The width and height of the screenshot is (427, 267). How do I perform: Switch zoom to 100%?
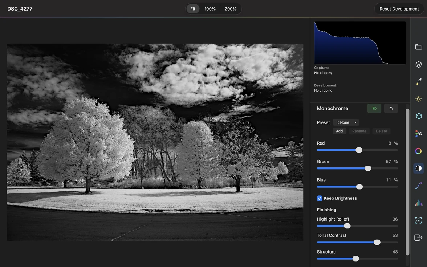210,9
